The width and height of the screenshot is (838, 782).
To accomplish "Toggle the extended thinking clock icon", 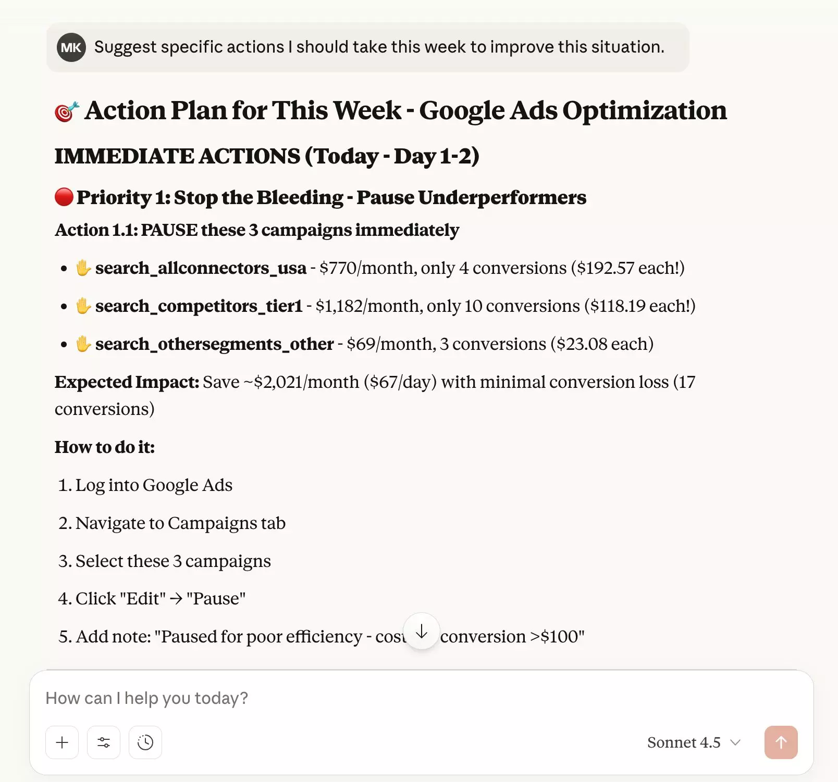I will [145, 742].
